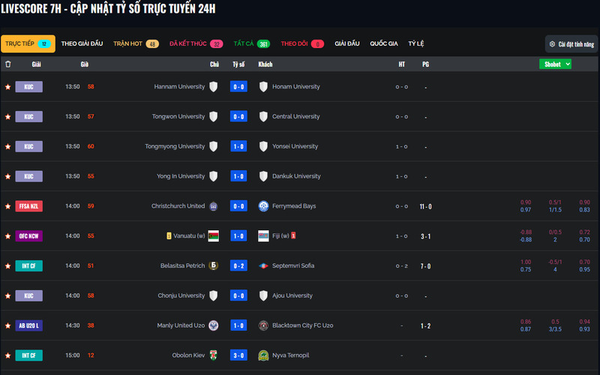Open the Tất Cả matches tab
600x375 pixels.
pyautogui.click(x=252, y=44)
